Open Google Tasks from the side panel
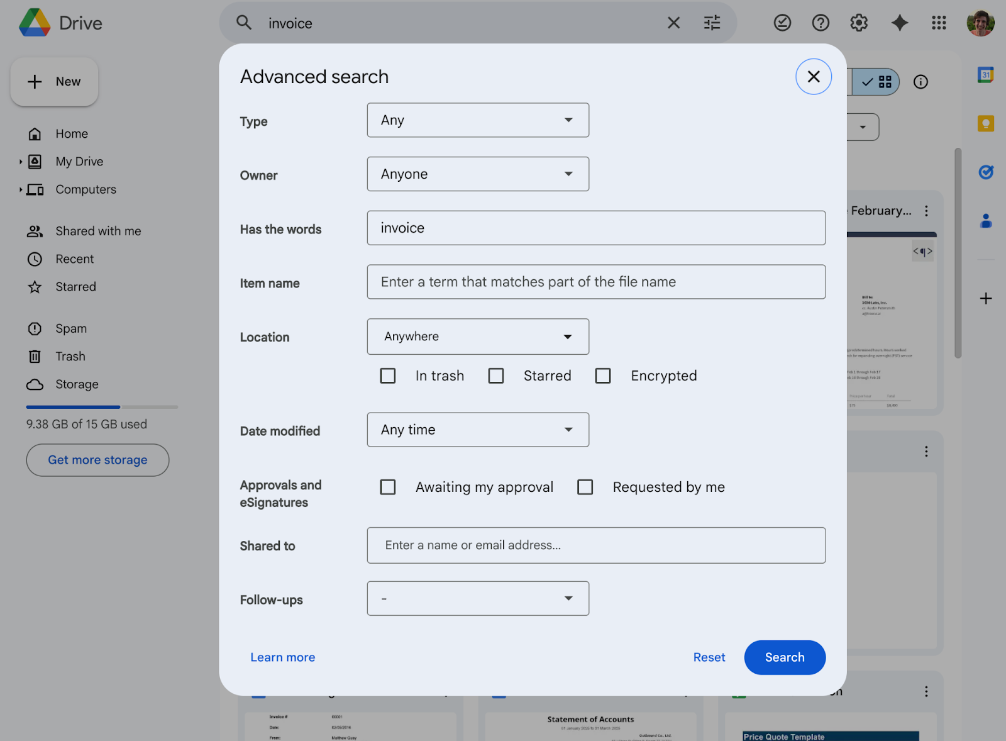This screenshot has width=1006, height=741. point(985,172)
